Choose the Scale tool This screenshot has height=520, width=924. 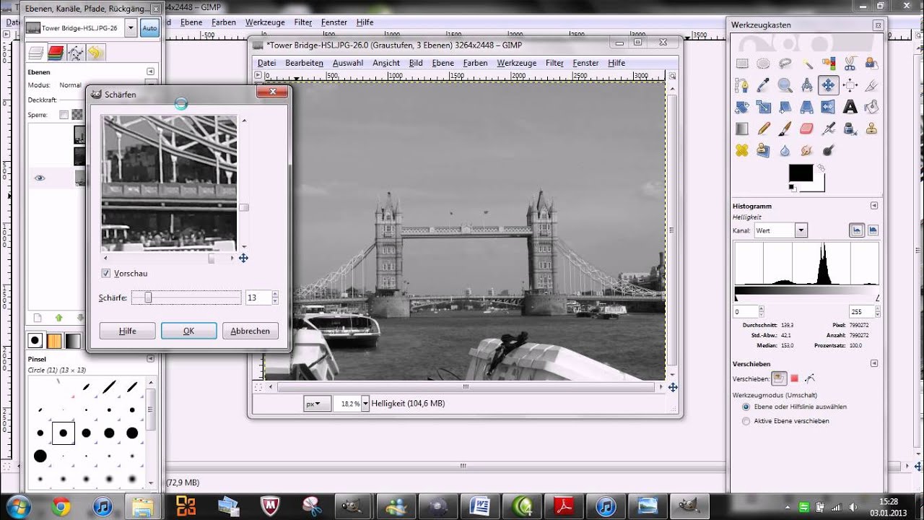[x=763, y=107]
